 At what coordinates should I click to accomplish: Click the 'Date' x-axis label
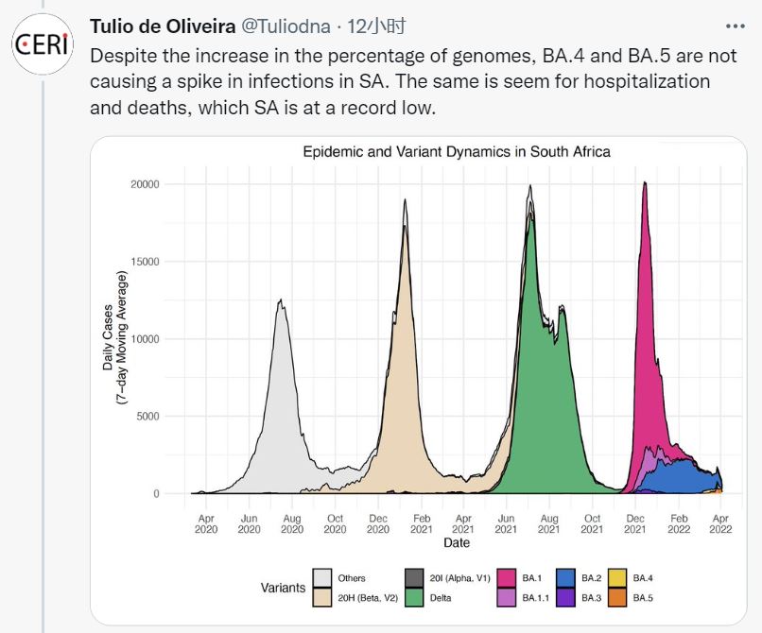click(x=456, y=542)
